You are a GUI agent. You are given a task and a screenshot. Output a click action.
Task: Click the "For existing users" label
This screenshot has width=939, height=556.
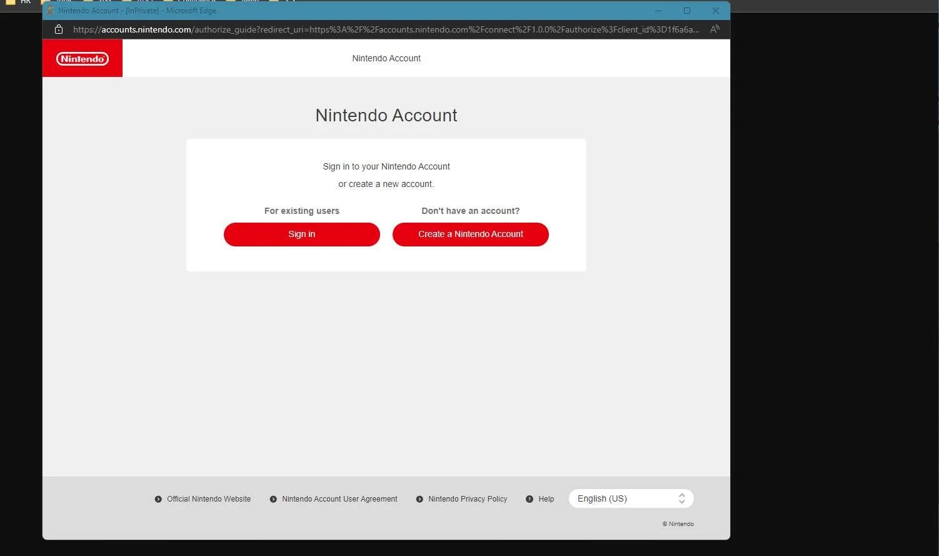coord(302,211)
